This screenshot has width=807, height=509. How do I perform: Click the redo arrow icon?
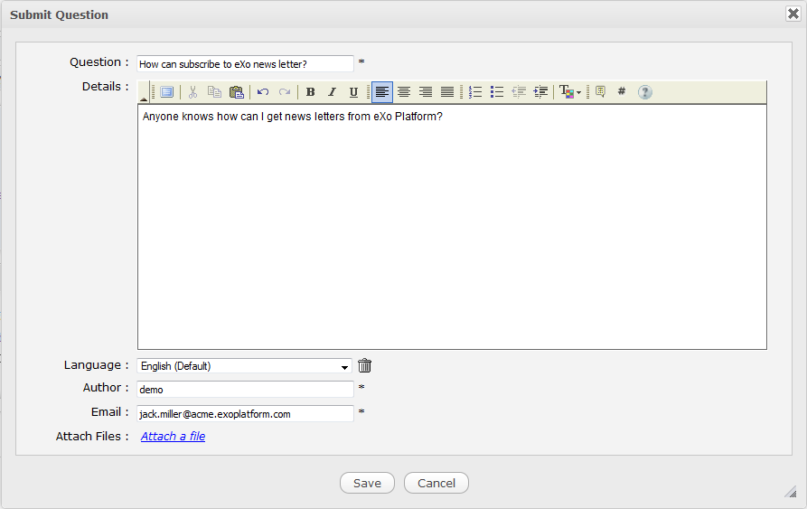pos(285,92)
